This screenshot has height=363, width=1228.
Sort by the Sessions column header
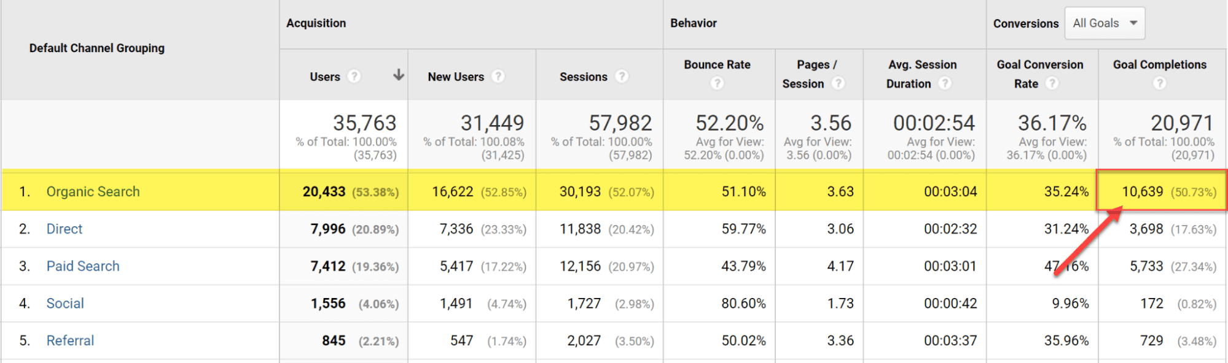[x=583, y=77]
